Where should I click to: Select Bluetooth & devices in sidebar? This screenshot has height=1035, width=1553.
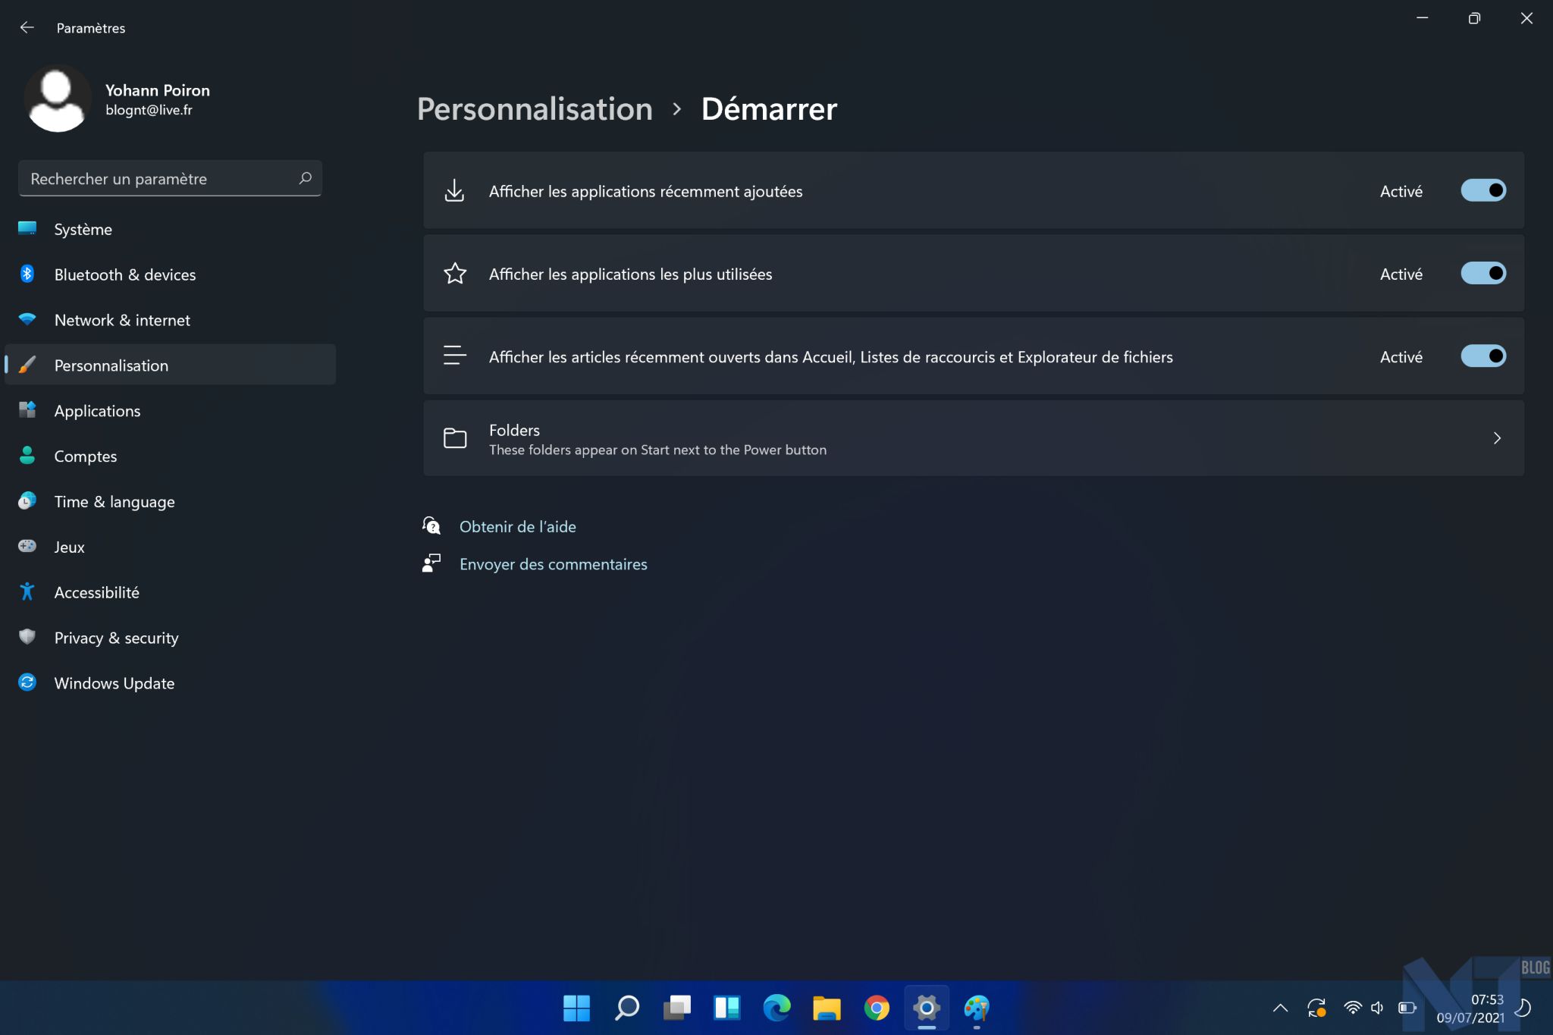tap(124, 274)
